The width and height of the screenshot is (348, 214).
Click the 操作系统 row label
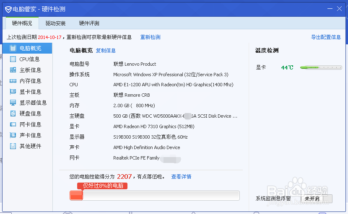coord(80,75)
